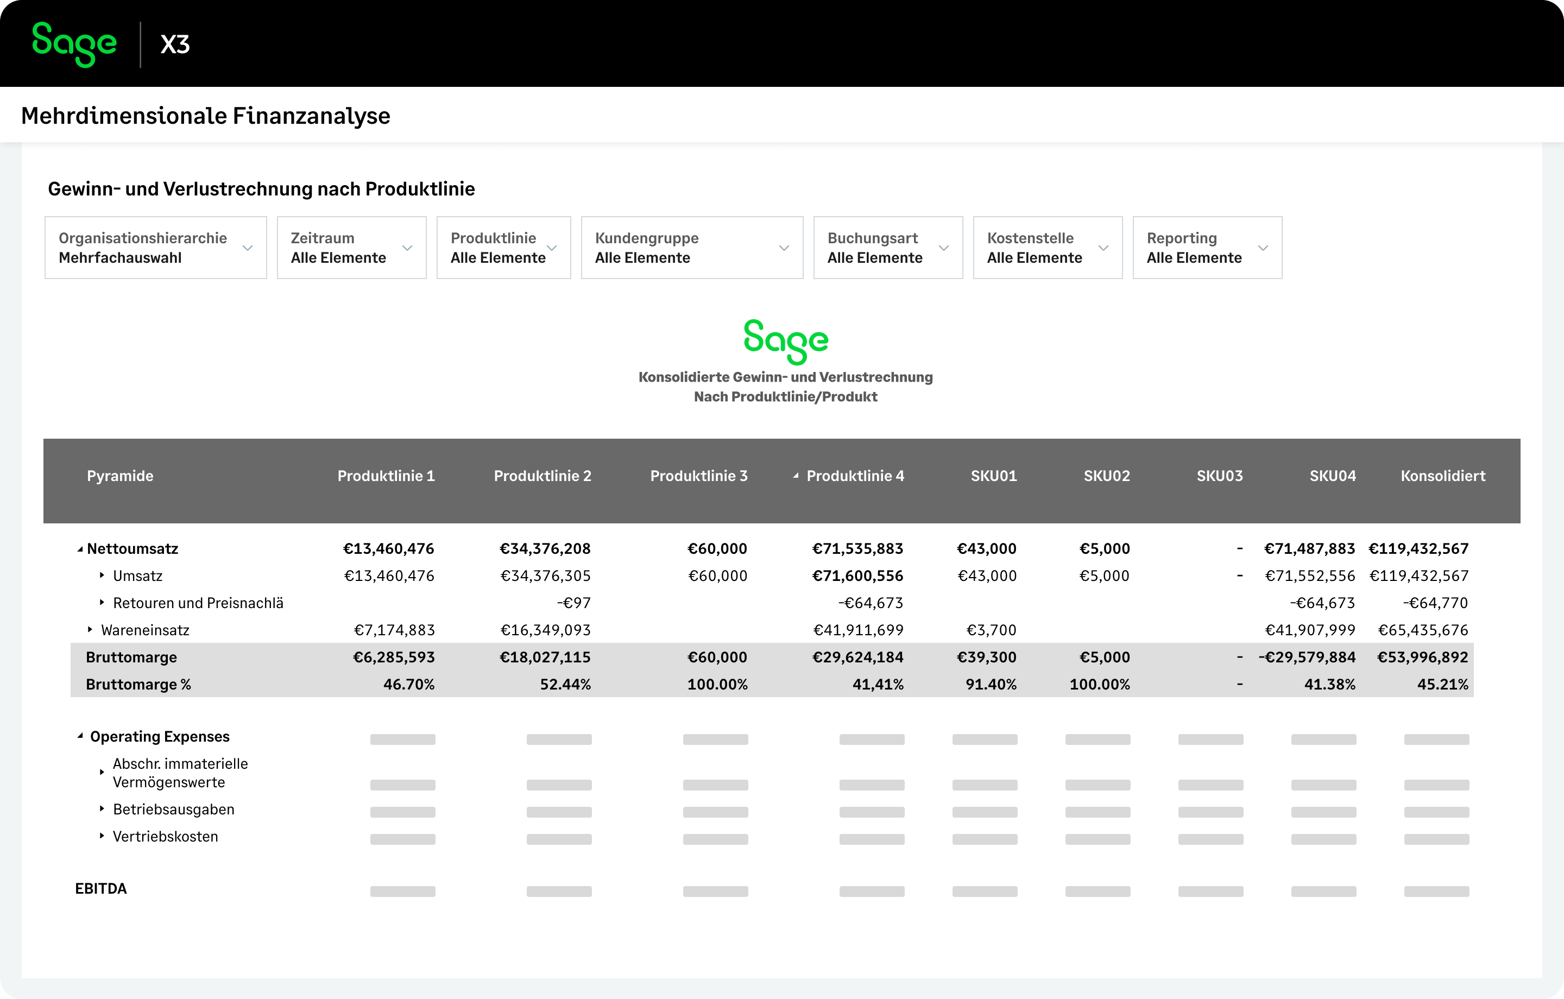Expand the Vertriebskosten row arrow
The height and width of the screenshot is (999, 1564).
click(102, 836)
